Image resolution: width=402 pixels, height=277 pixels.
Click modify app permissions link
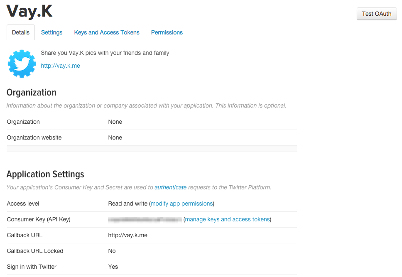[182, 203]
